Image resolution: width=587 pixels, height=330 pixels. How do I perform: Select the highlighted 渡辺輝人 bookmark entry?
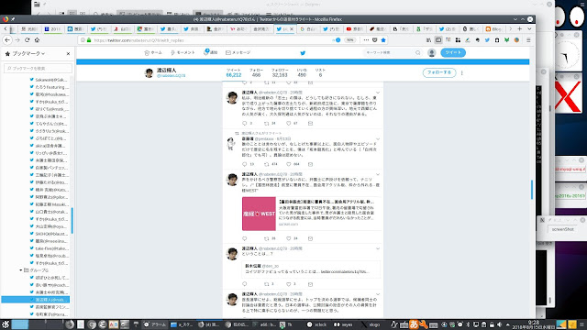(x=36, y=300)
